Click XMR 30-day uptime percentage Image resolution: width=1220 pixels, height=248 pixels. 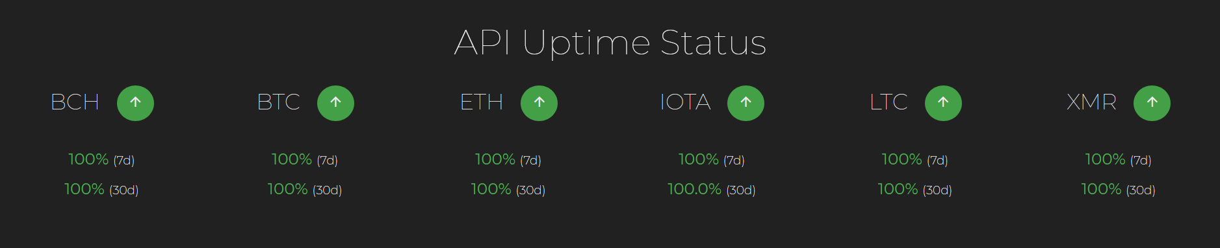point(1101,189)
